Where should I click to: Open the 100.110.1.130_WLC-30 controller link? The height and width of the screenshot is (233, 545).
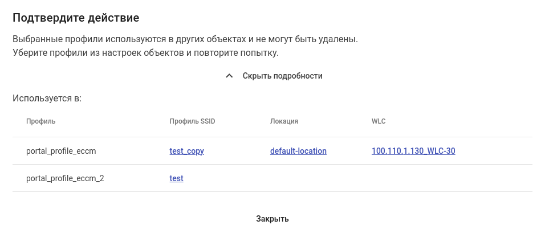pyautogui.click(x=413, y=151)
